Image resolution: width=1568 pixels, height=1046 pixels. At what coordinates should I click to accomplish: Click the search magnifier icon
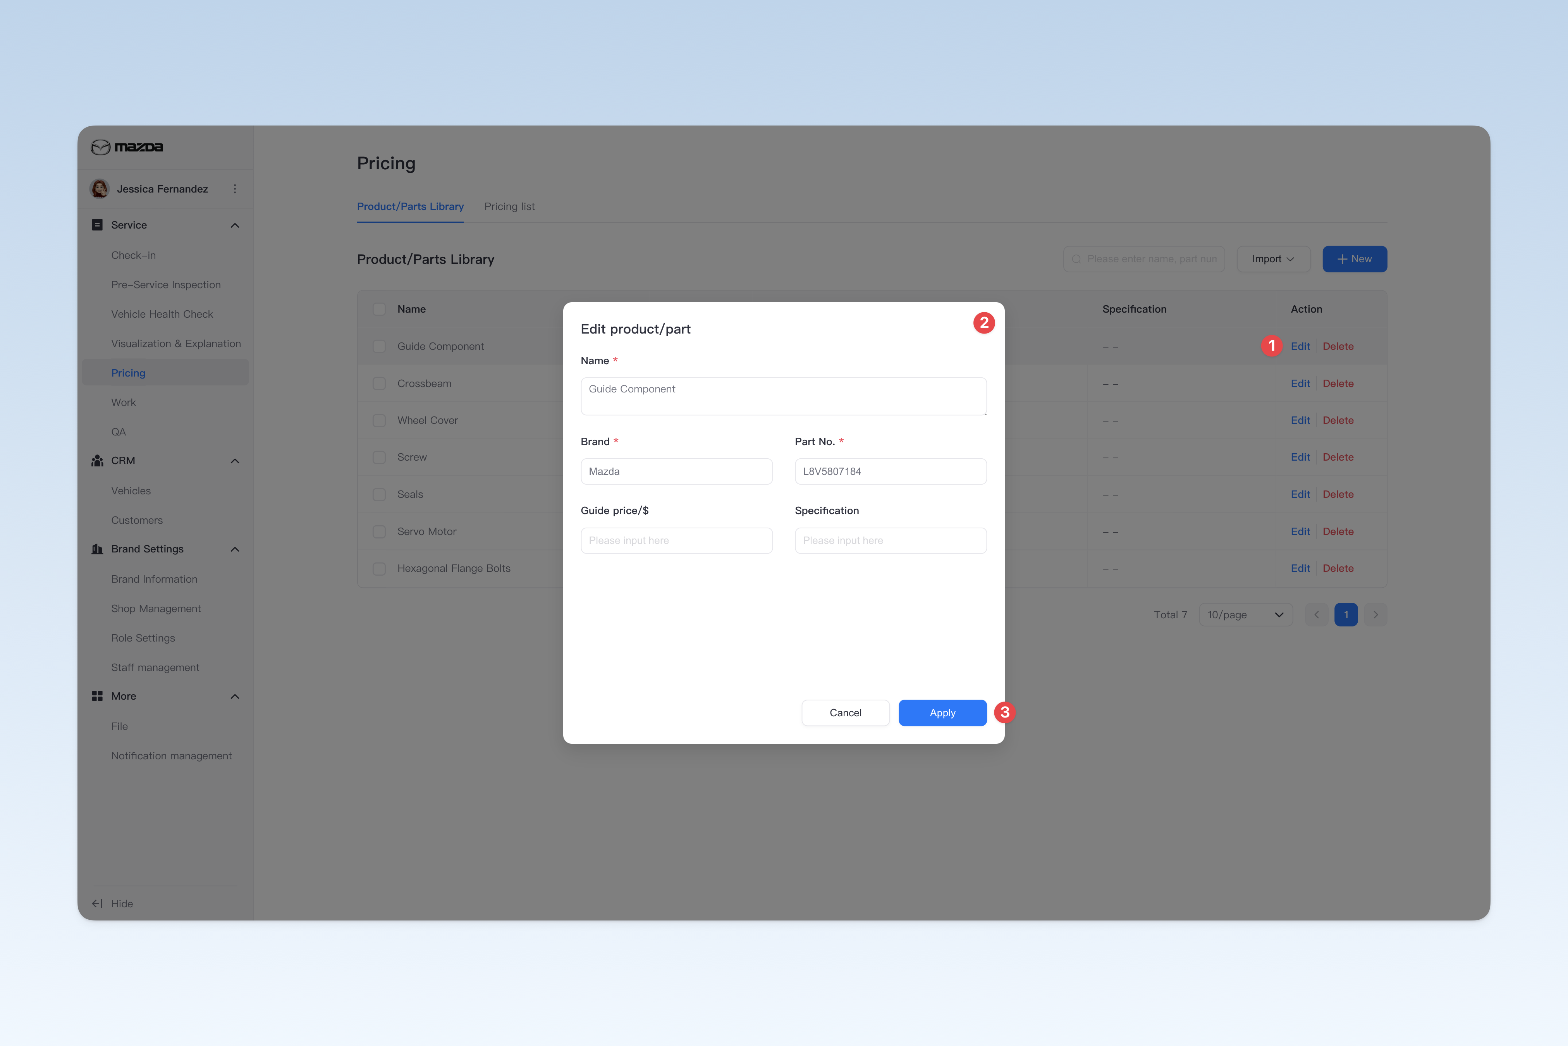(x=1076, y=259)
